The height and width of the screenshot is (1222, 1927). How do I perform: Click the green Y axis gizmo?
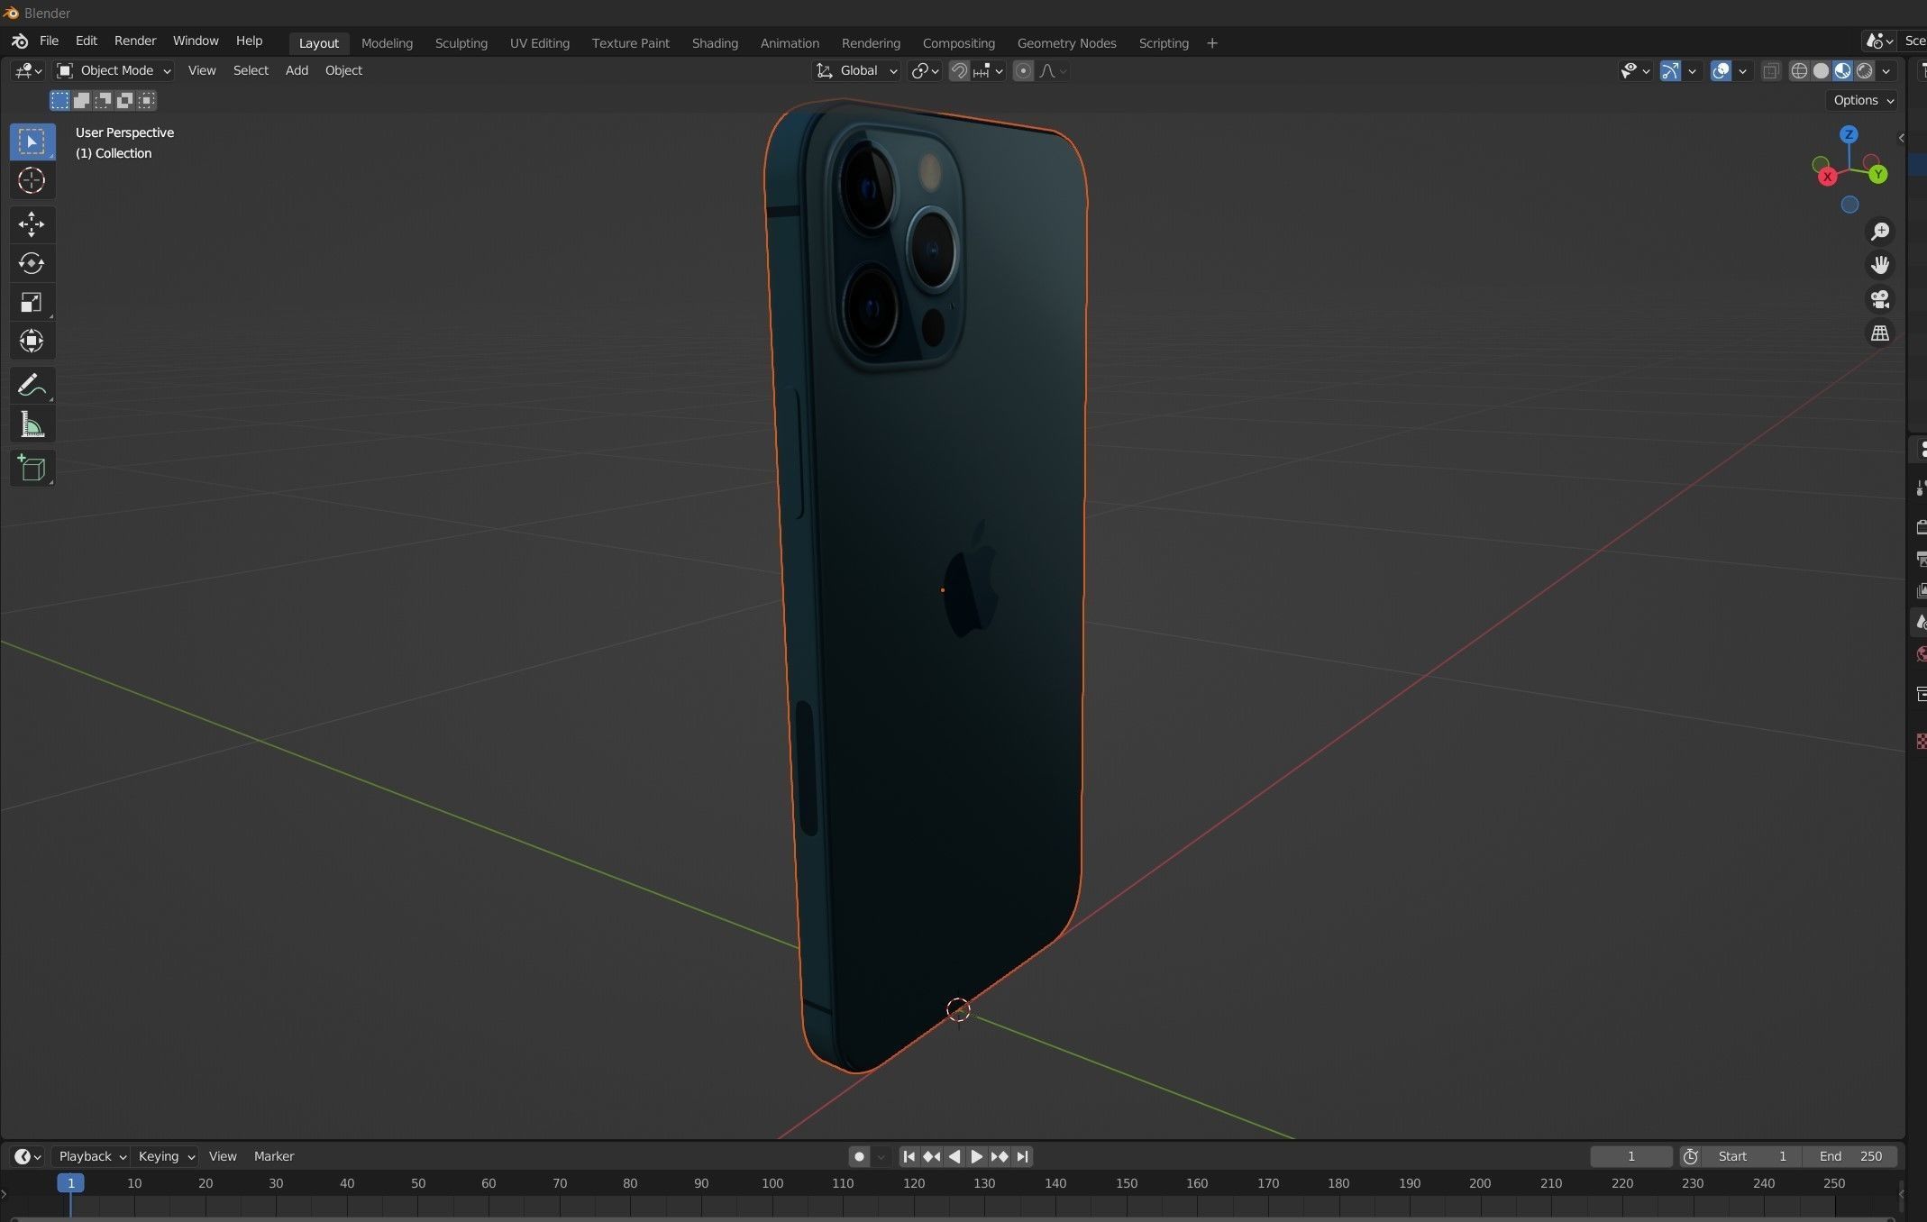(x=1878, y=174)
